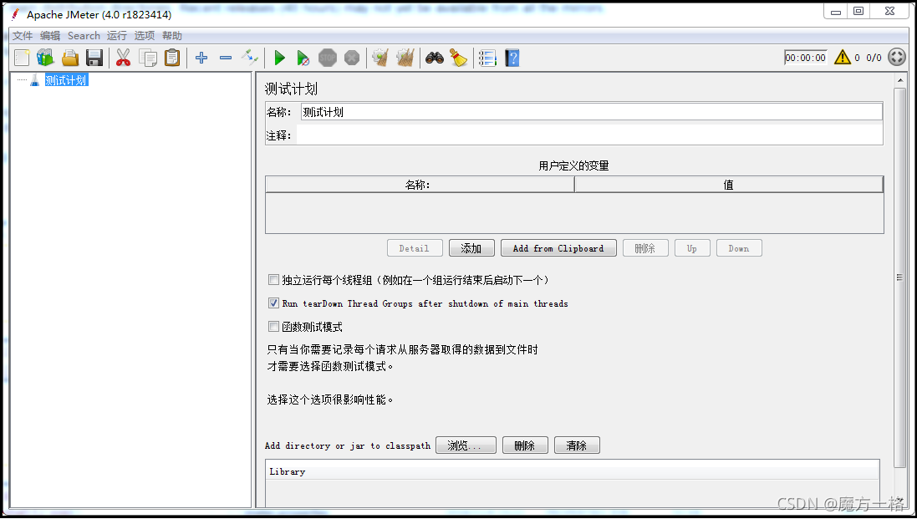This screenshot has height=519, width=917.
Task: Click the 浏览... classpath button
Action: point(466,445)
